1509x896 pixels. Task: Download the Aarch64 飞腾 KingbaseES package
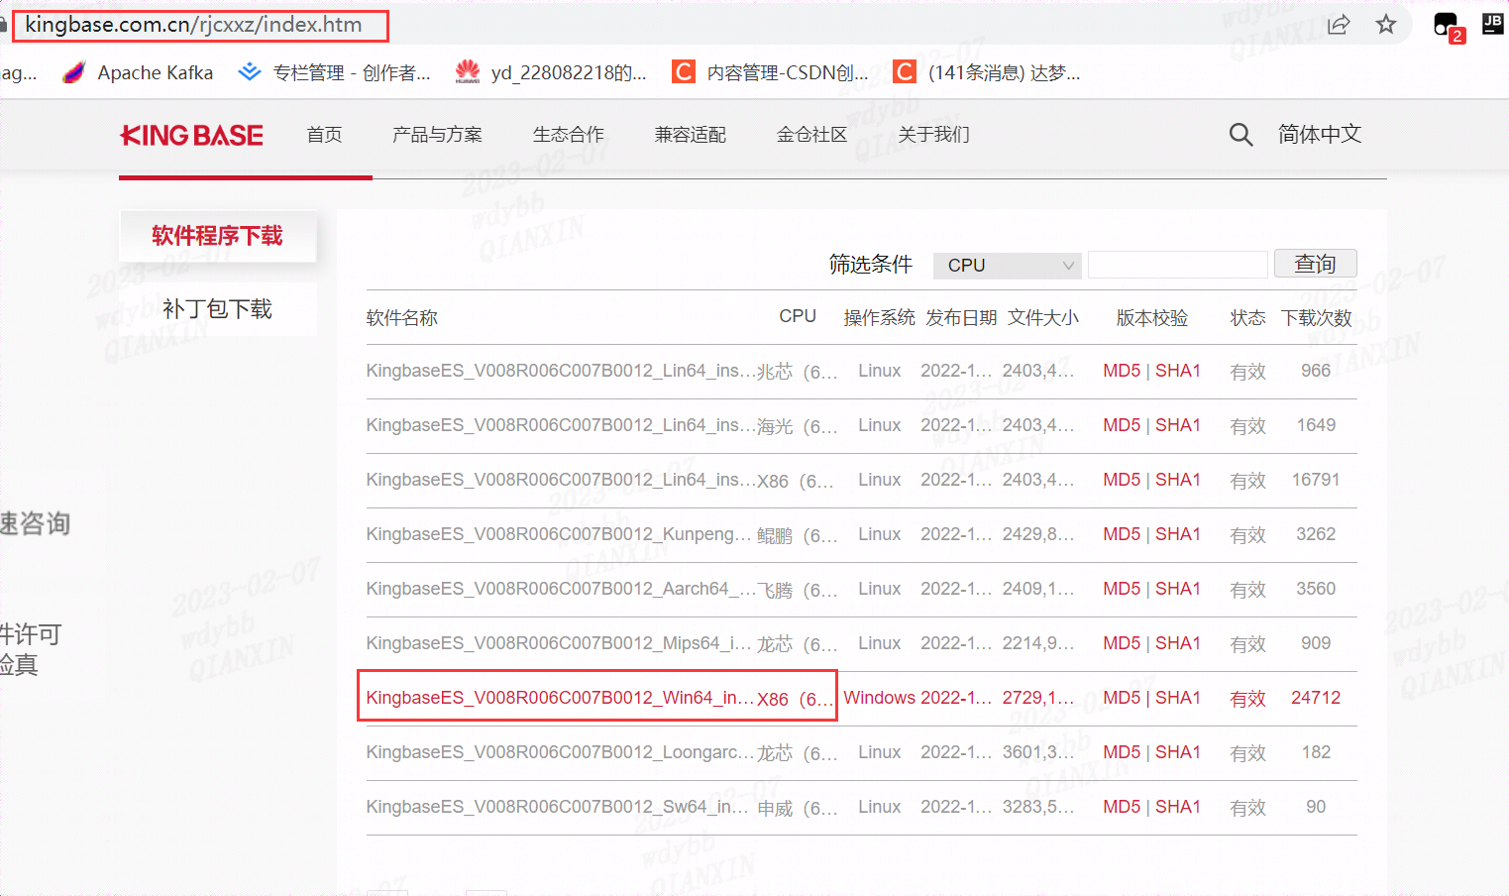(562, 589)
